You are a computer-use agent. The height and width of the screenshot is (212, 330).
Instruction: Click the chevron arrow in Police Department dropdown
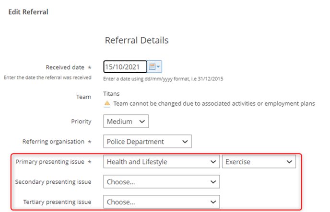(x=185, y=142)
